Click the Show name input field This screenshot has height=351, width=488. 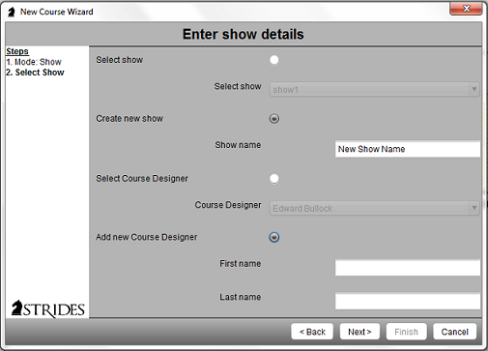click(408, 149)
